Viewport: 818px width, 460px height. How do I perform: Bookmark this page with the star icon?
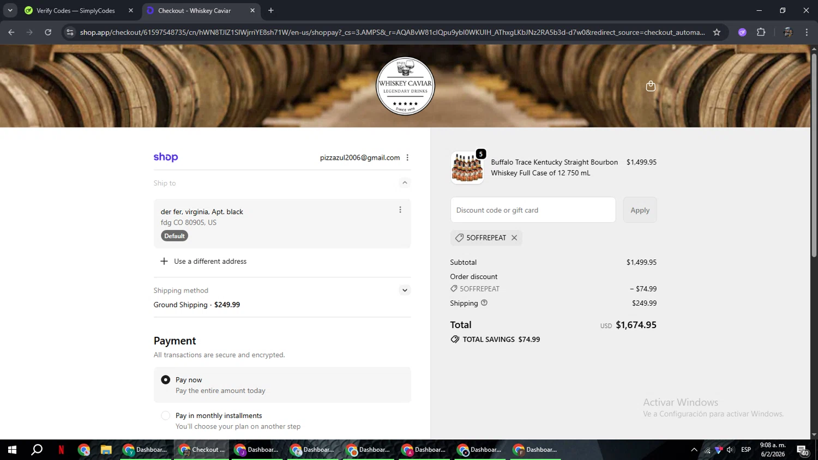(x=717, y=32)
